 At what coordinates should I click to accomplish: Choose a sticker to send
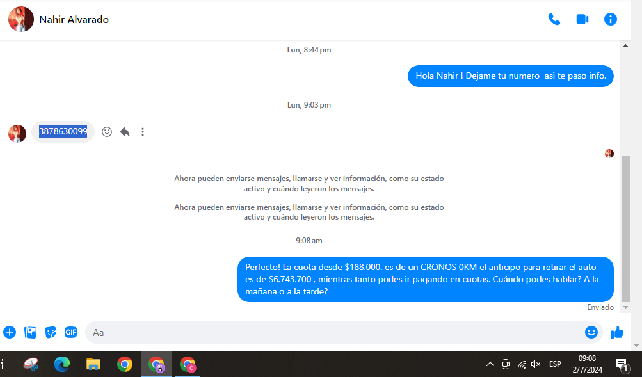pos(51,332)
